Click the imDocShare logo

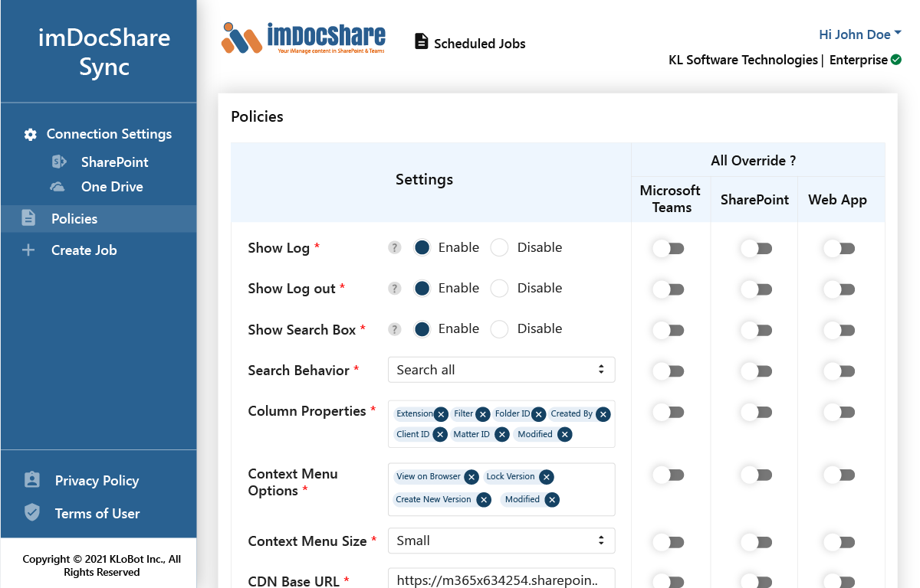(x=304, y=37)
